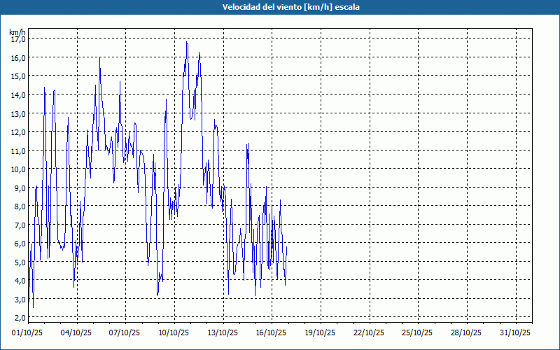
Task: Click the 13/10/25 date label
Action: [223, 332]
